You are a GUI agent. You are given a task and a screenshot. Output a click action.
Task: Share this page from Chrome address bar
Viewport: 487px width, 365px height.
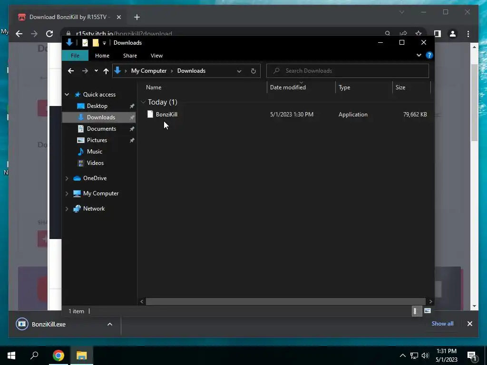(403, 34)
